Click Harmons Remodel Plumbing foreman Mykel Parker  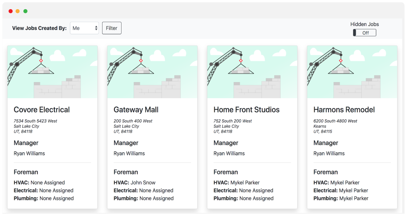354,198
